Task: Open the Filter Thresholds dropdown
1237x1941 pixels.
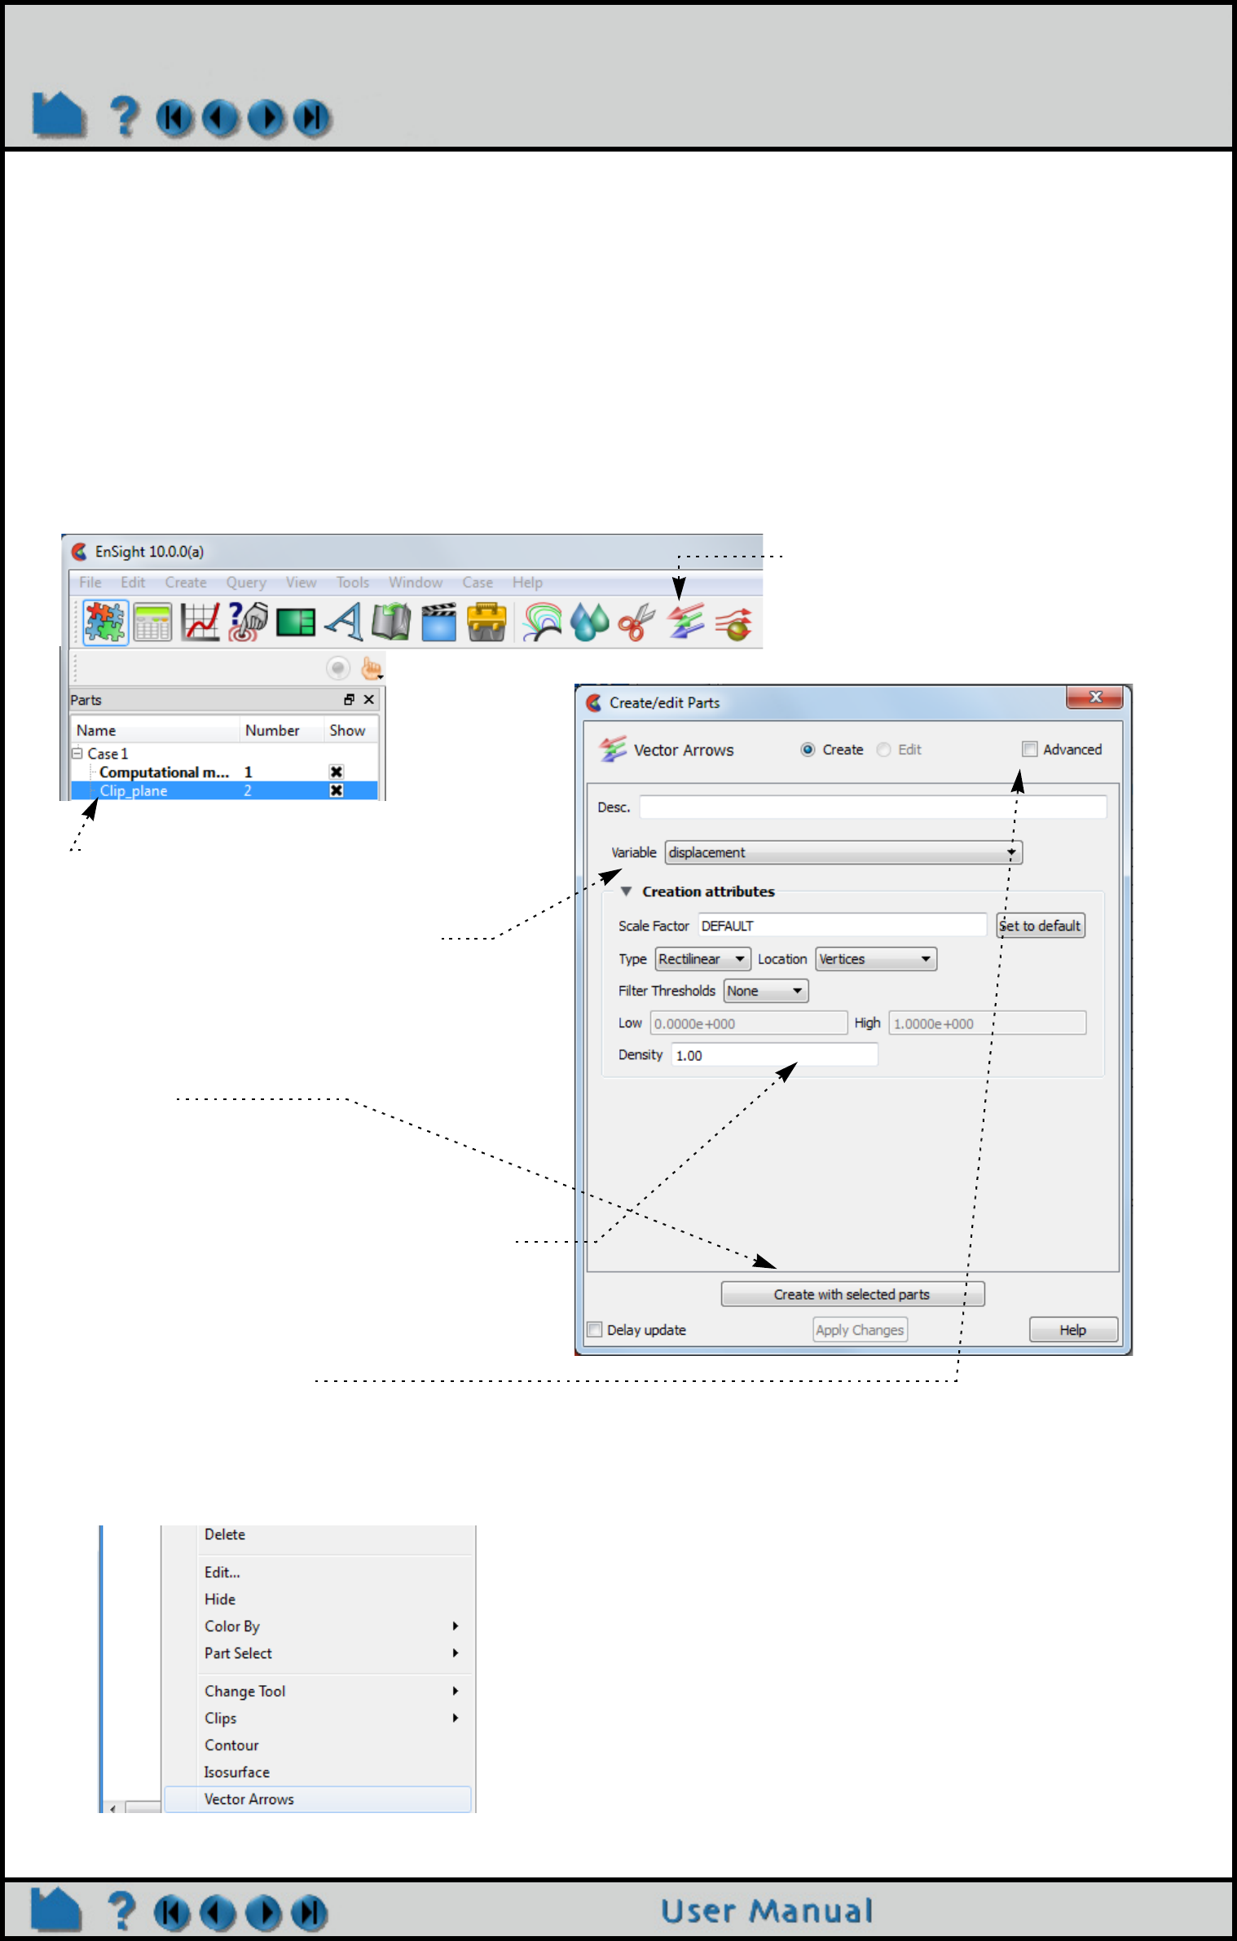Action: [x=766, y=991]
